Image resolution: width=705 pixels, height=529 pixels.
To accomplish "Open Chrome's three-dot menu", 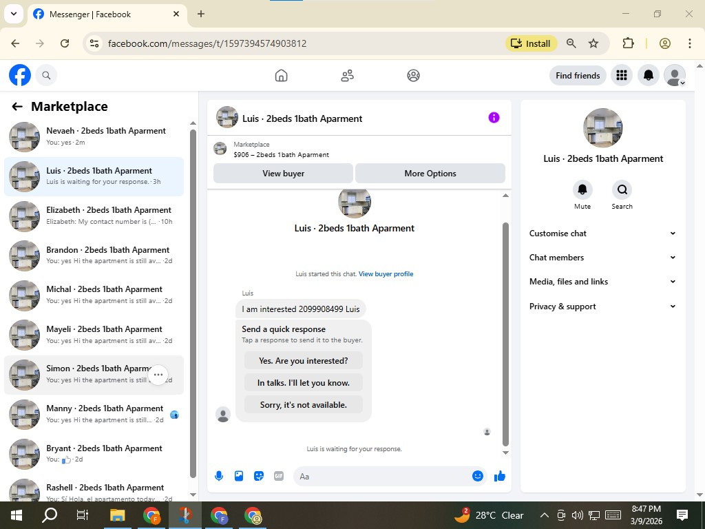I will click(690, 43).
